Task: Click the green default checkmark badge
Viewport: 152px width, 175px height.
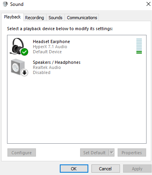Action: pos(24,52)
